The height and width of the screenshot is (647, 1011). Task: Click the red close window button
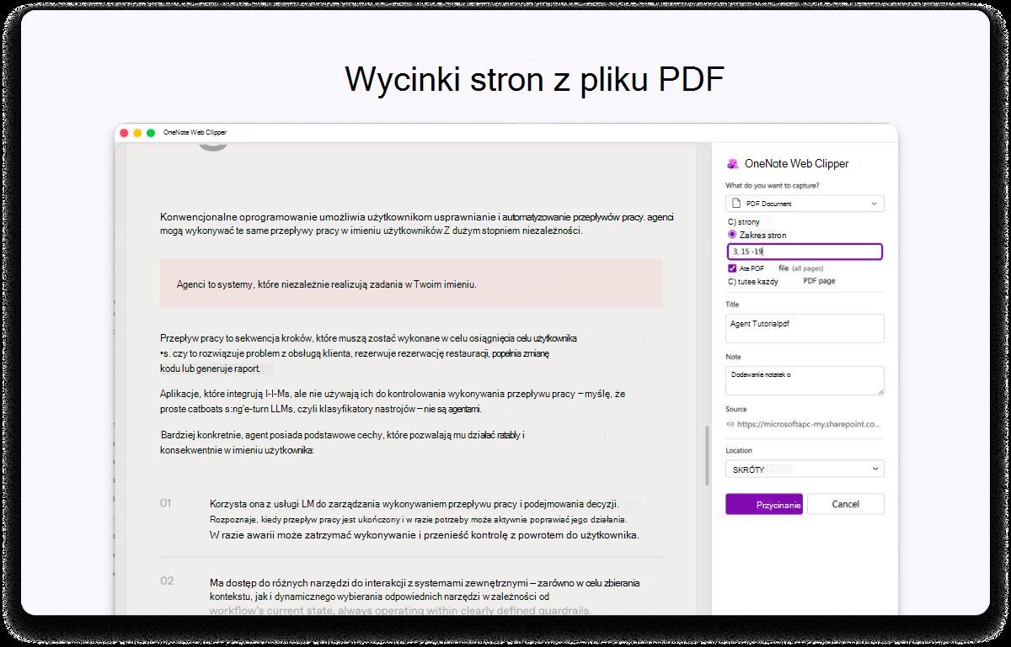coord(124,133)
